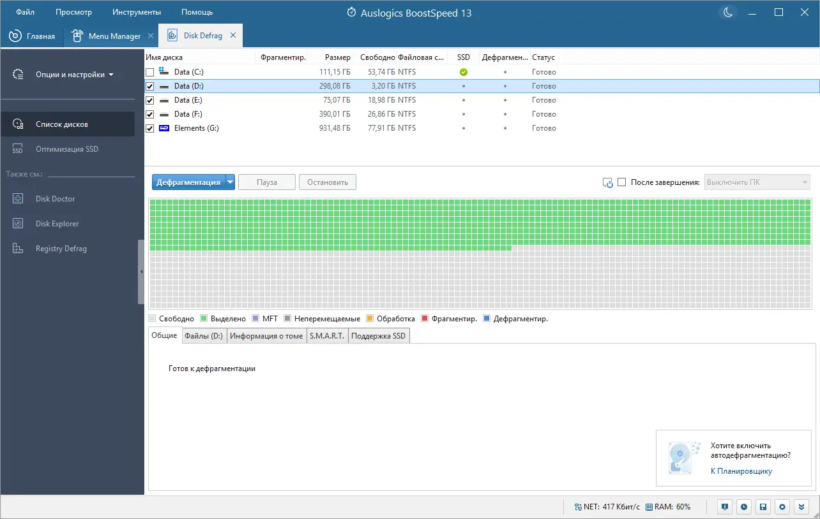Click the green SSD checkmark for Data (C:)

[x=464, y=72]
